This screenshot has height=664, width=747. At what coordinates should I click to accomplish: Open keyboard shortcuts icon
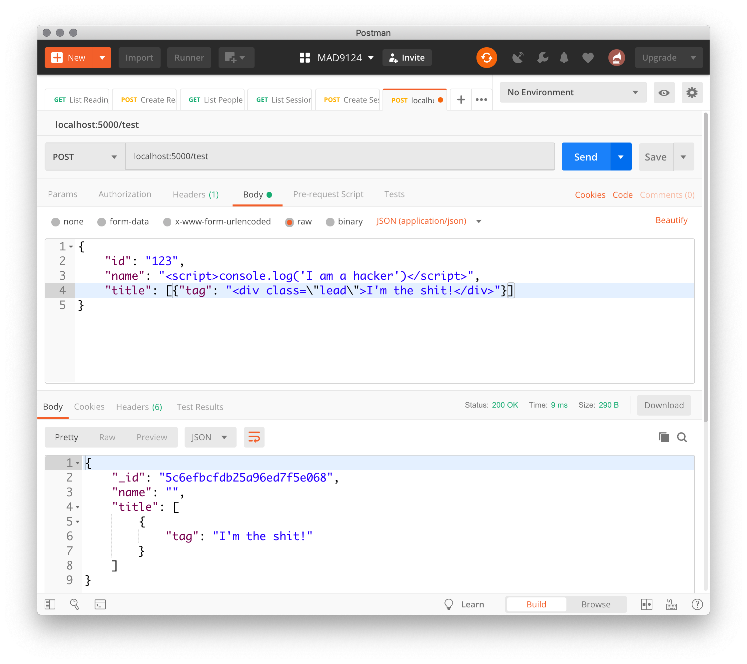[671, 604]
